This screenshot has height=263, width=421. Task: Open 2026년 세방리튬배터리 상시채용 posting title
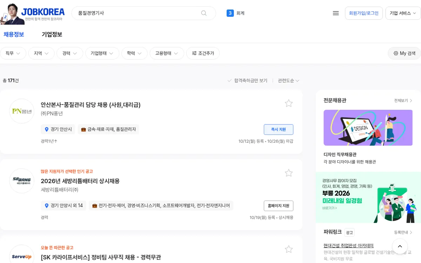(x=80, y=181)
